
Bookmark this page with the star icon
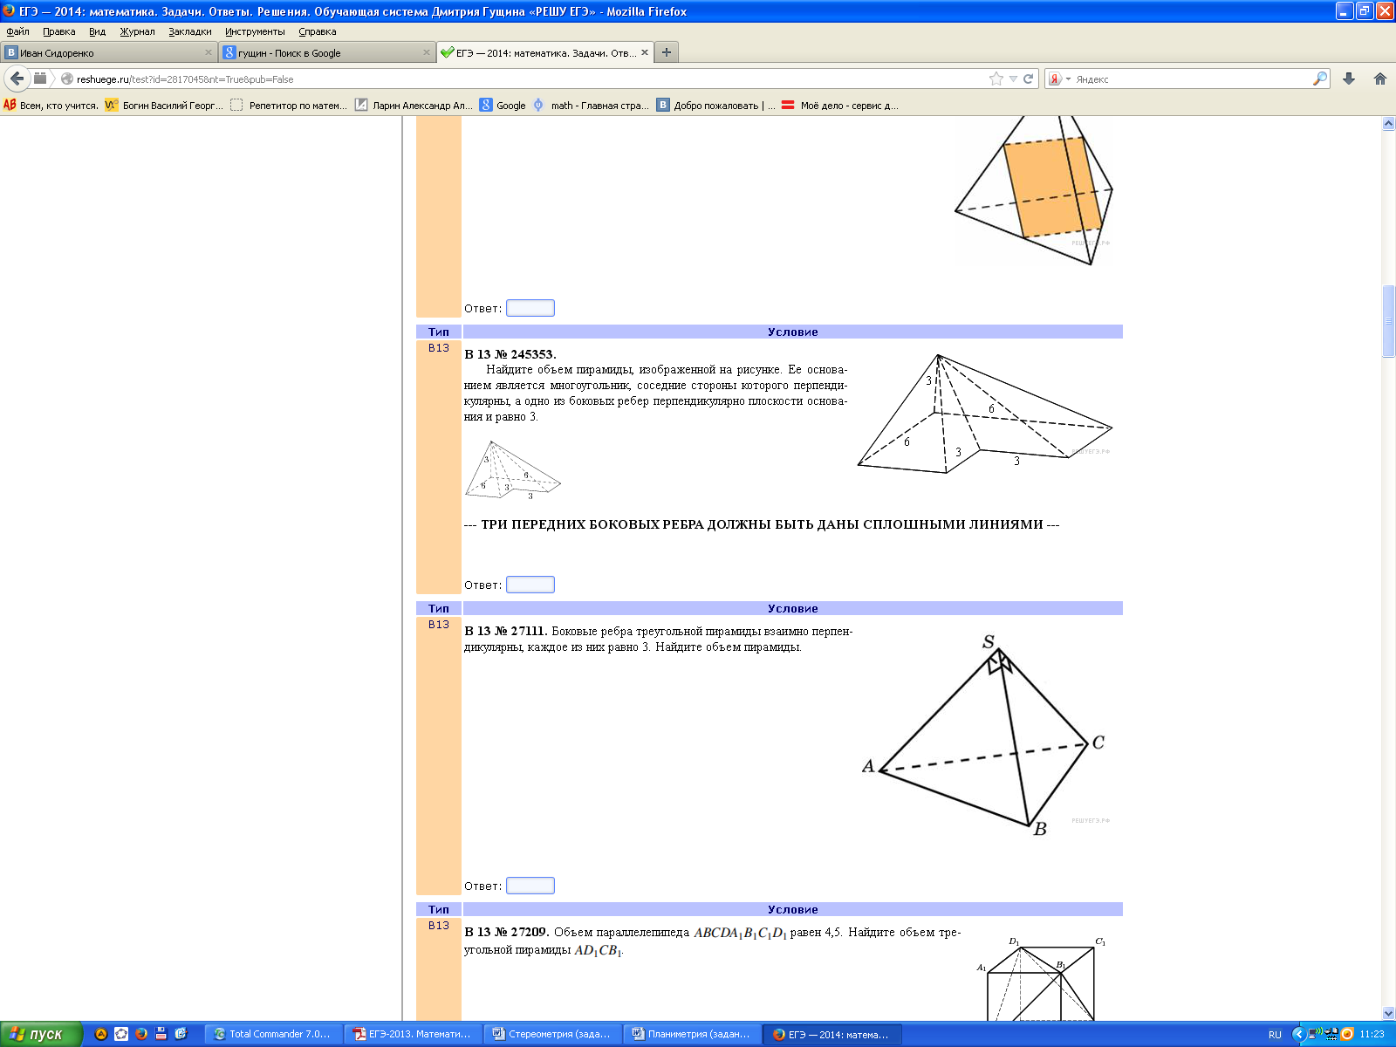[996, 79]
